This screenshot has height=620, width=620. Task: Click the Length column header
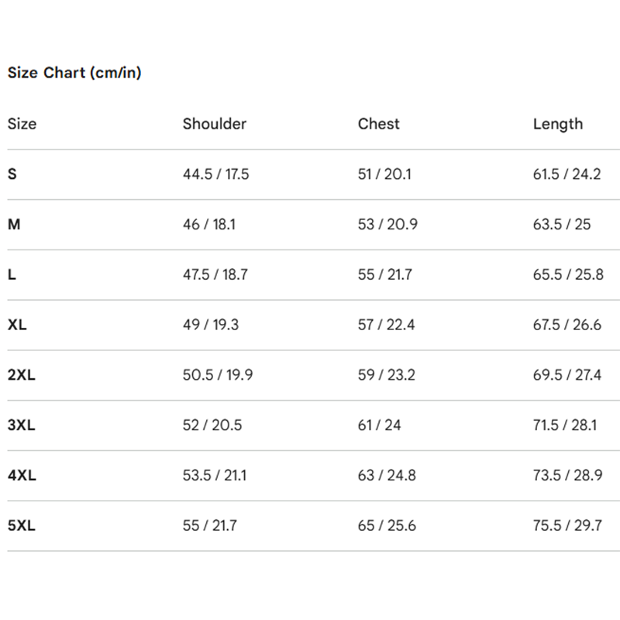tap(558, 124)
